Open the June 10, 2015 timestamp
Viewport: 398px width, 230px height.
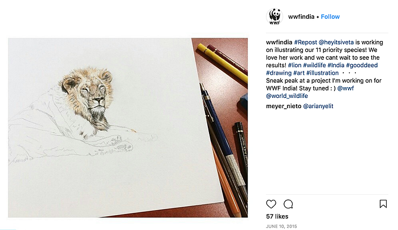(281, 226)
